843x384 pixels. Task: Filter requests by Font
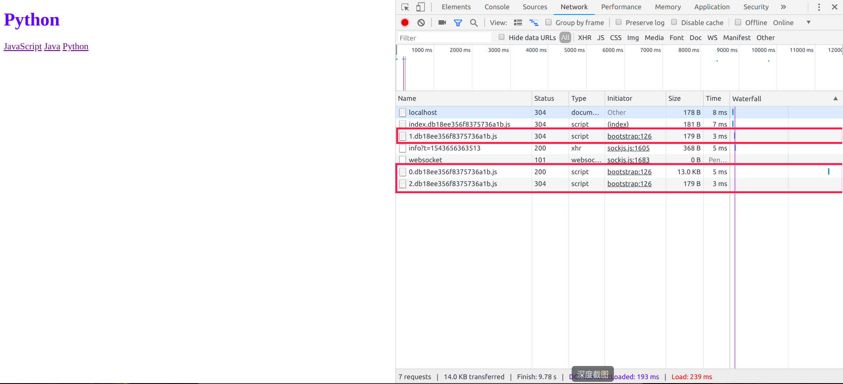tap(676, 38)
